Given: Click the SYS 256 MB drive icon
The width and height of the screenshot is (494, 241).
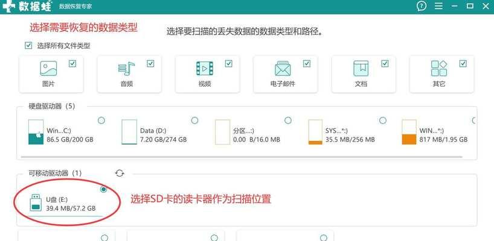Looking at the screenshot, I should pyautogui.click(x=315, y=132).
